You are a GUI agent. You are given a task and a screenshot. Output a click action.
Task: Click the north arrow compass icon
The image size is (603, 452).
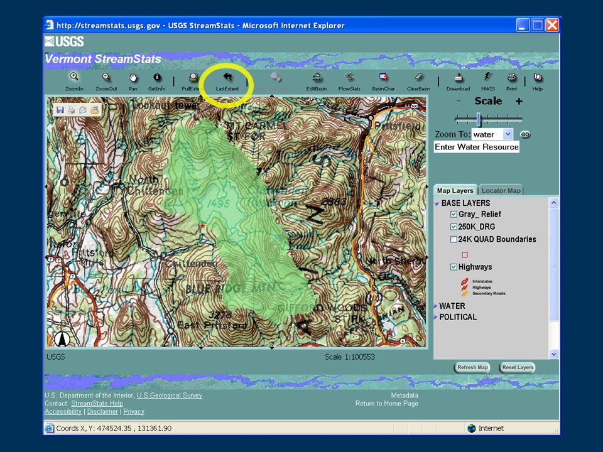coord(62,339)
